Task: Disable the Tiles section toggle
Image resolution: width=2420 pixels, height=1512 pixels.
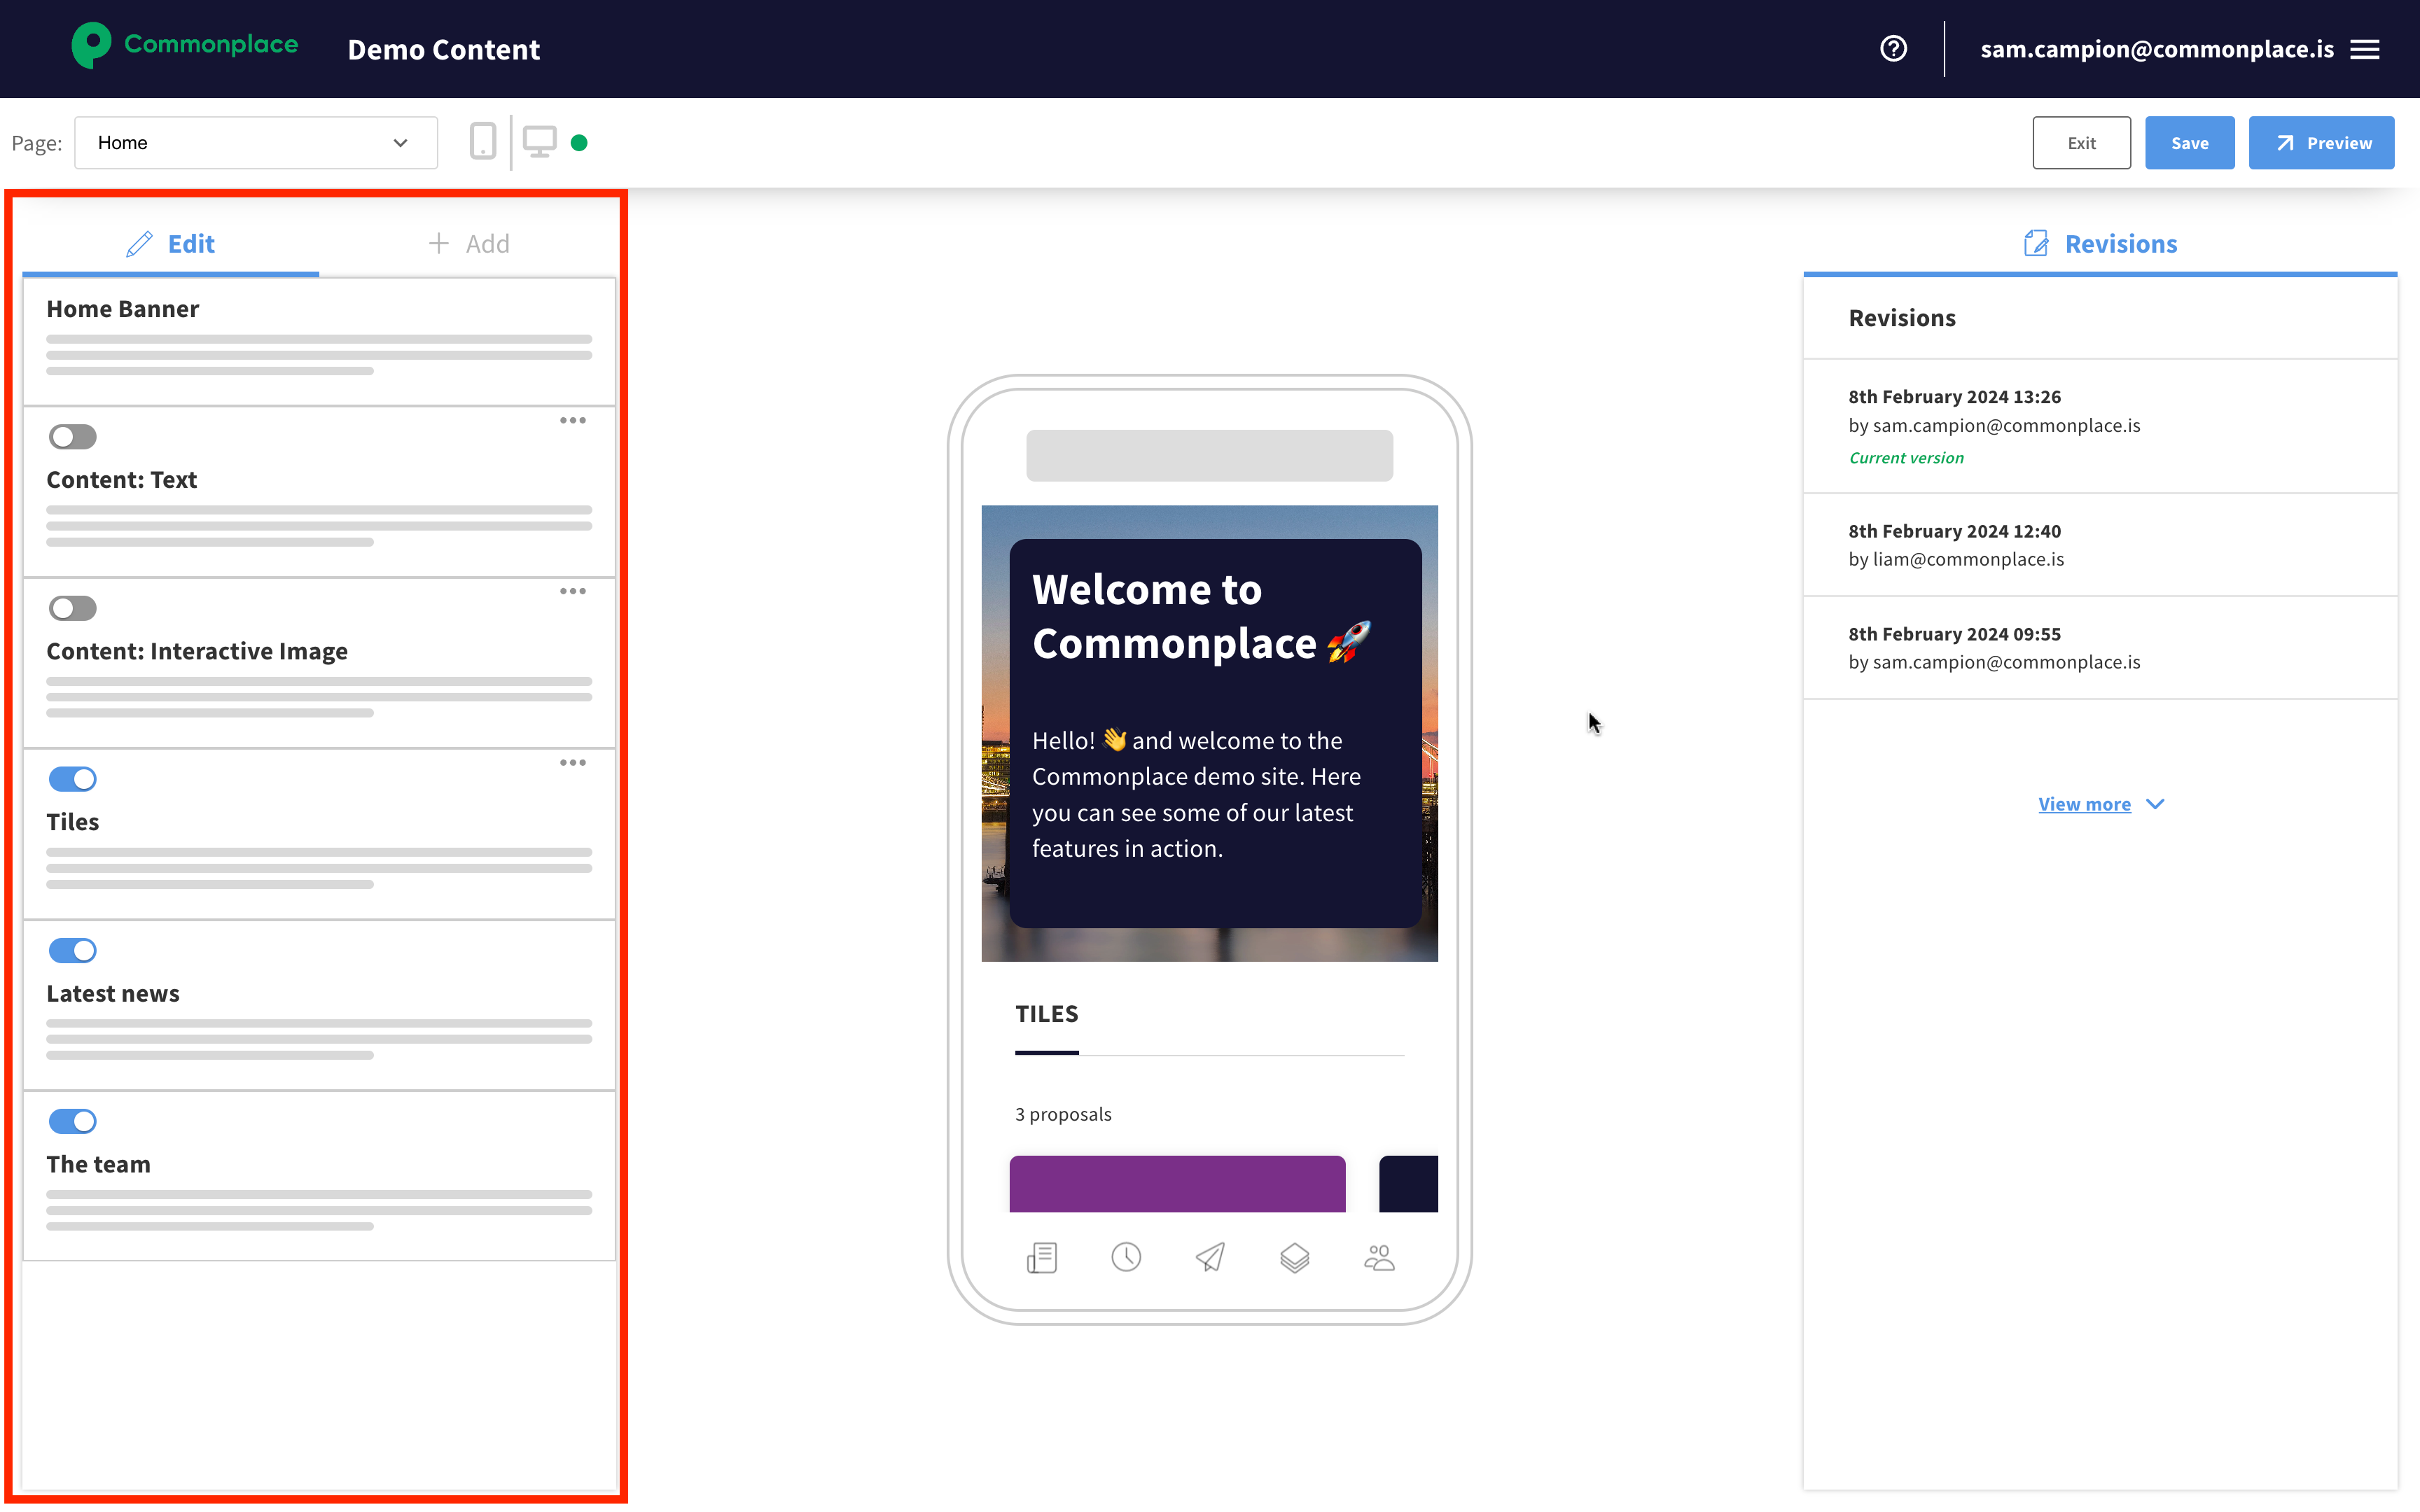Action: pyautogui.click(x=72, y=779)
